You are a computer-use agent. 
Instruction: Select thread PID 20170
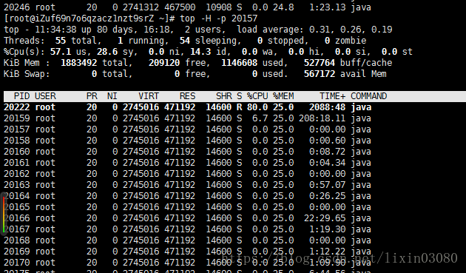16,263
